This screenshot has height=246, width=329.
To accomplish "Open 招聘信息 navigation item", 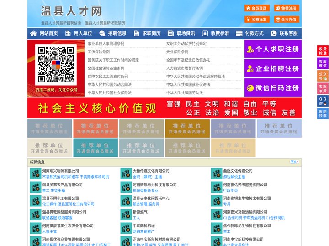I will pos(117,33).
